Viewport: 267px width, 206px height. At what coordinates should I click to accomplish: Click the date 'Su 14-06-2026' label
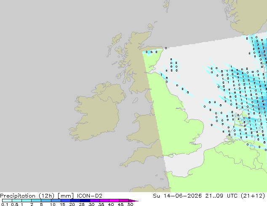177,196
